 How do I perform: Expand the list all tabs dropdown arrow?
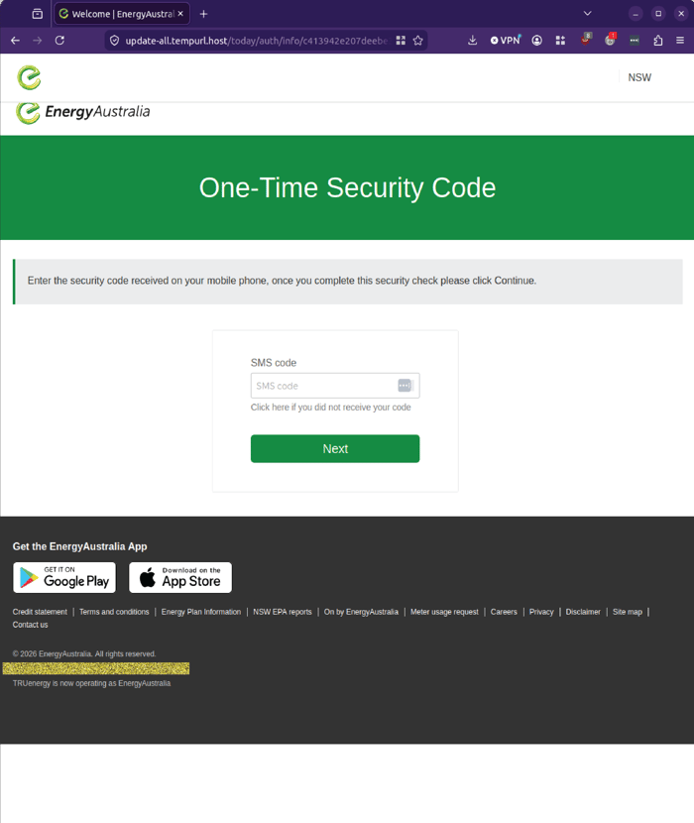point(588,14)
